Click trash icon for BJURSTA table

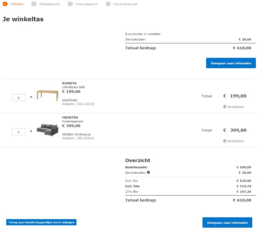225,107
